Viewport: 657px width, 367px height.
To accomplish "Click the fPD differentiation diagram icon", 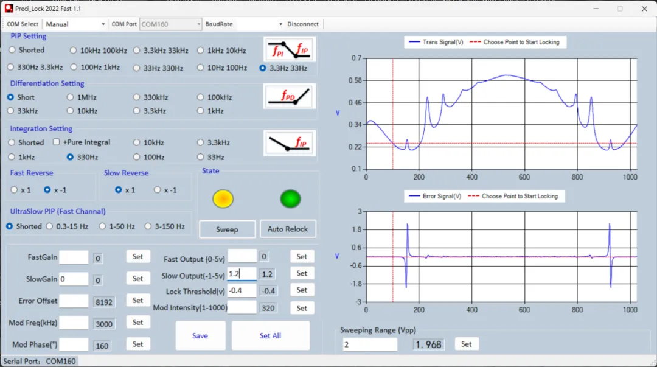I will 290,96.
